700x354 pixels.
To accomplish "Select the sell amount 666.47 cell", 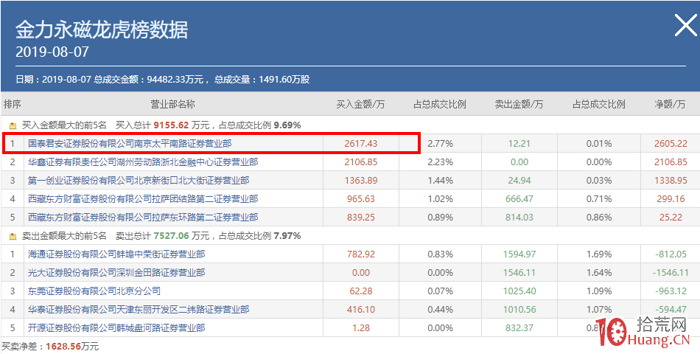I will 519,199.
